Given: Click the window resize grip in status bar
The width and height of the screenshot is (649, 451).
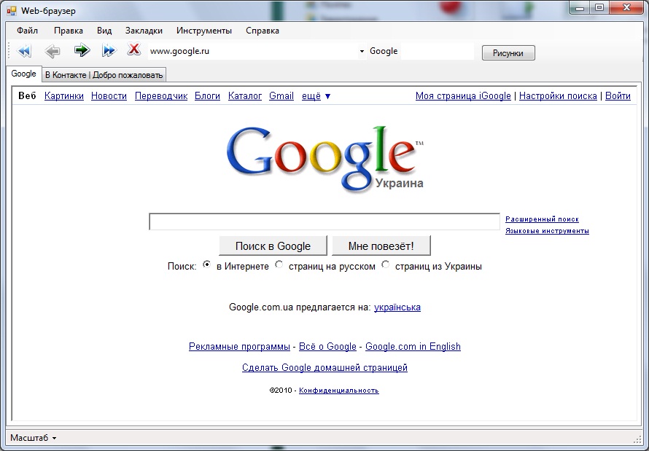Looking at the screenshot, I should pyautogui.click(x=637, y=439).
